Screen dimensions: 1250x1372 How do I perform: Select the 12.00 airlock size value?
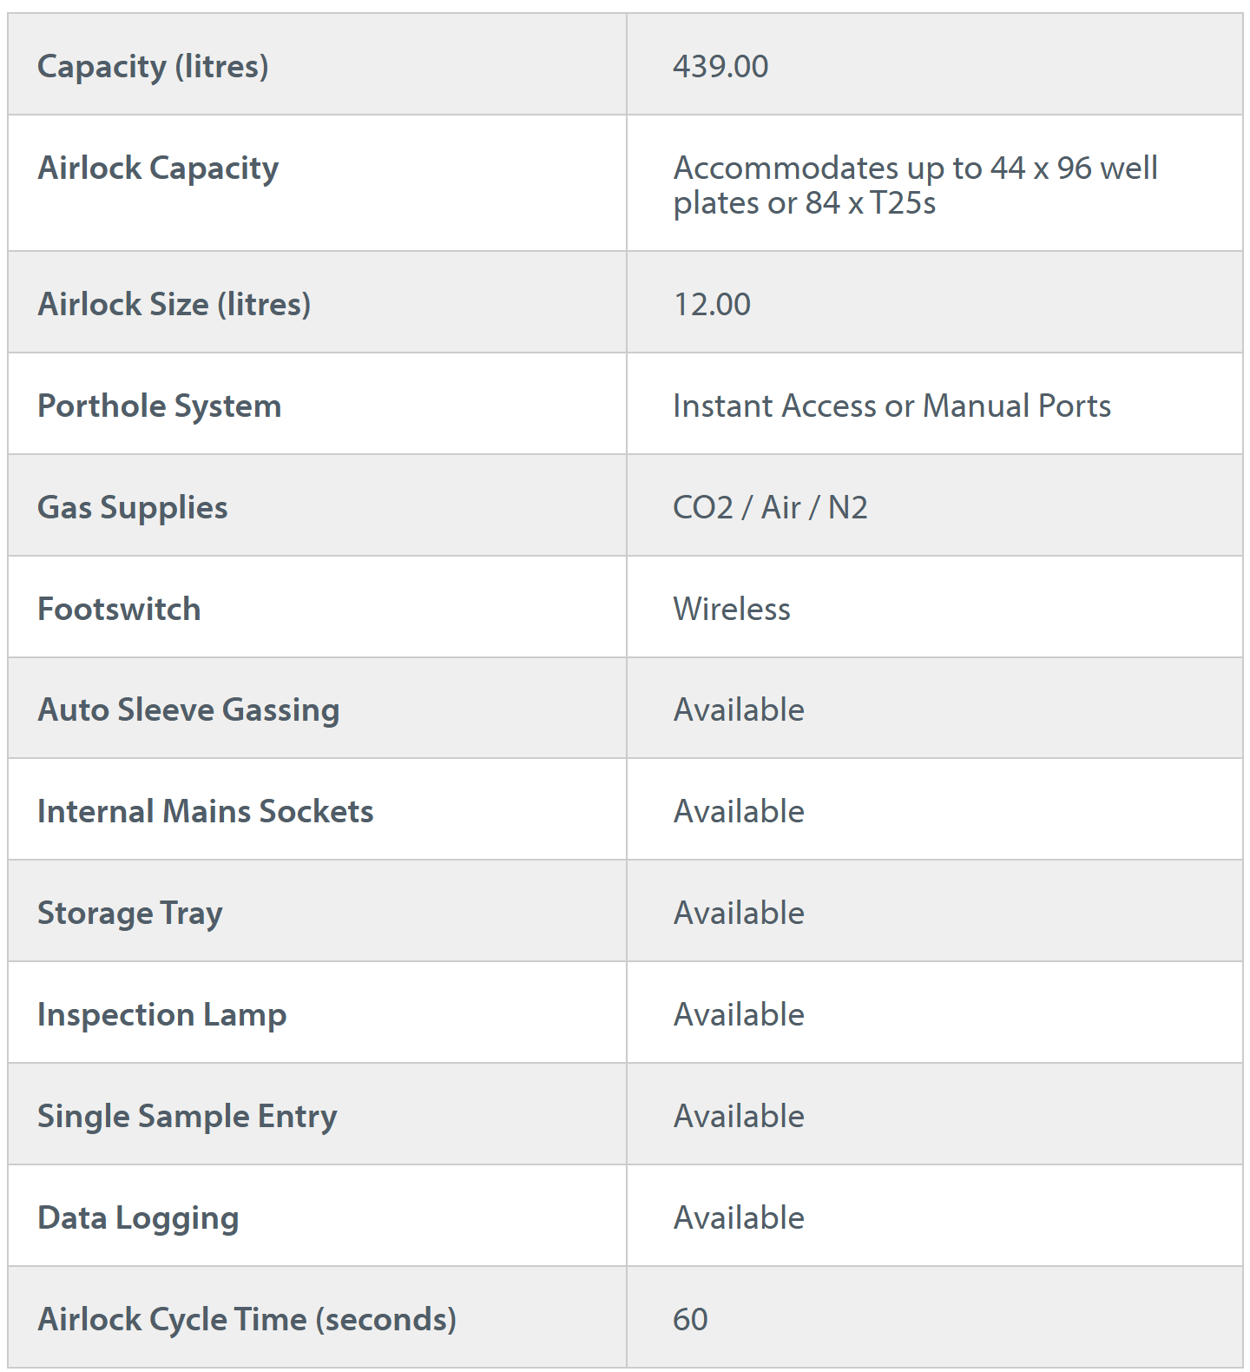712,304
